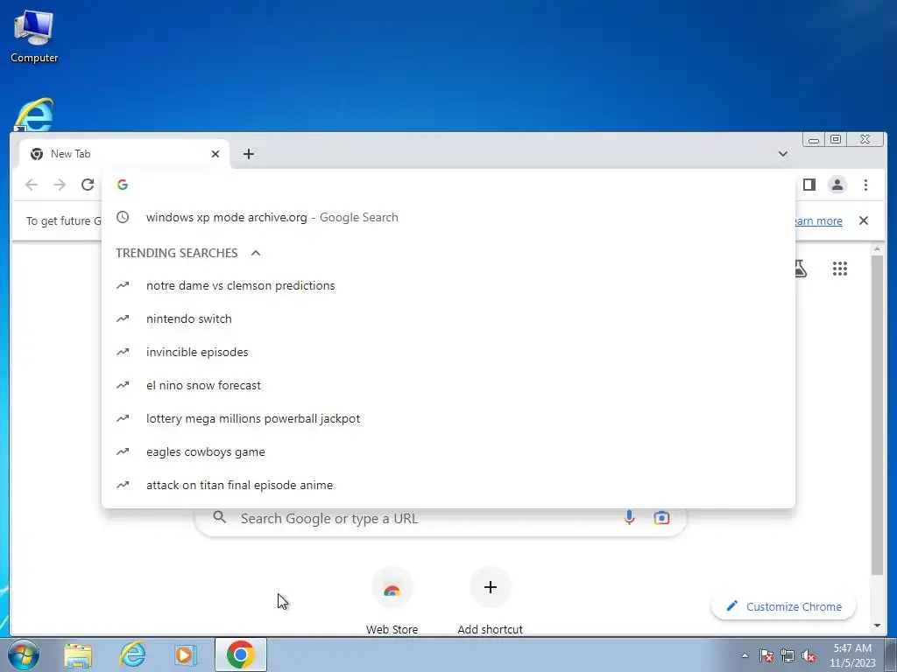The height and width of the screenshot is (672, 897).
Task: Open Windows Media Player taskbar icon
Action: point(185,654)
